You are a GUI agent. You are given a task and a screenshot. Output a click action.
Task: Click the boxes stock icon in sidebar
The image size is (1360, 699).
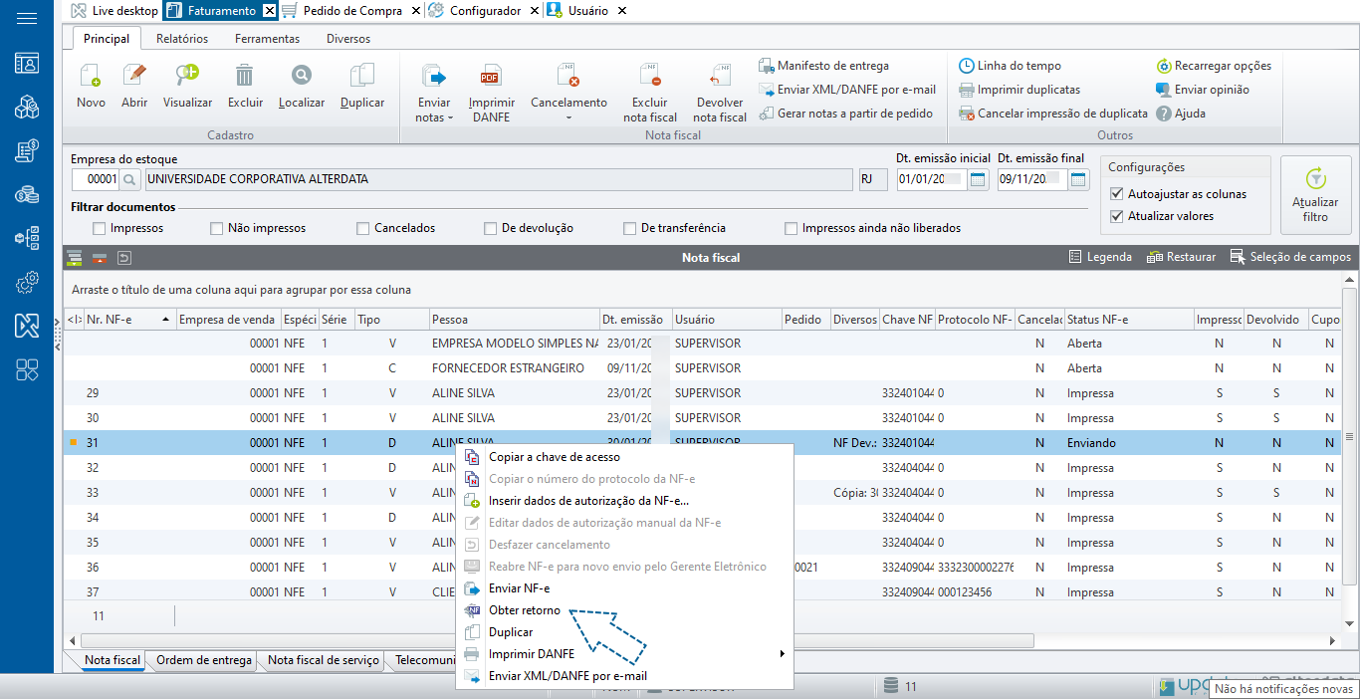[27, 107]
